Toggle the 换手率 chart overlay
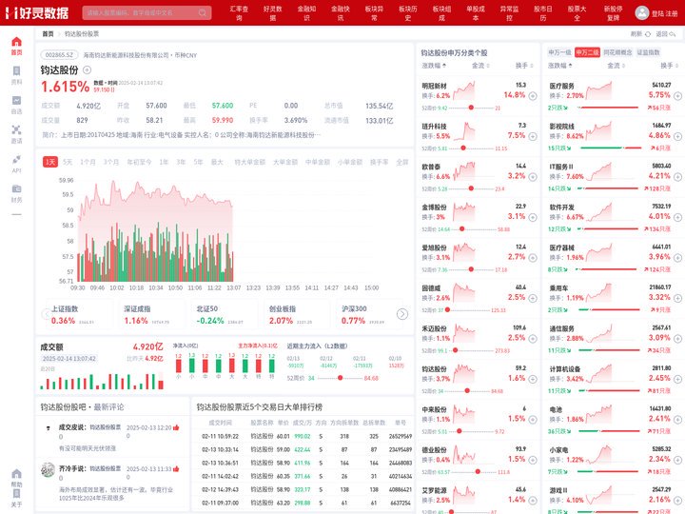Viewport: 685px width, 514px height. click(x=379, y=162)
